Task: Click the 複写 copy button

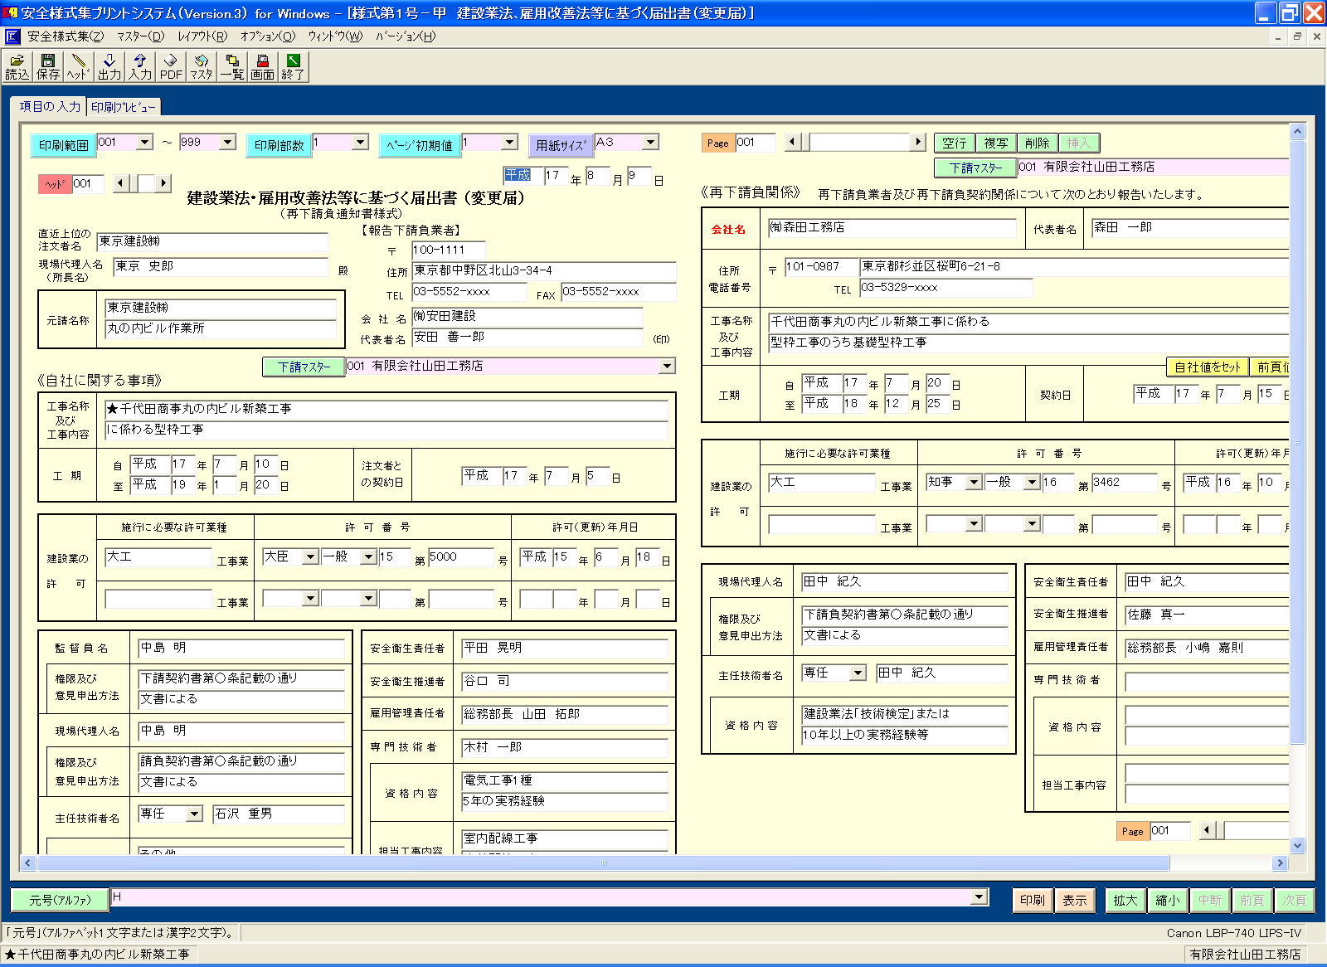Action: [x=996, y=143]
